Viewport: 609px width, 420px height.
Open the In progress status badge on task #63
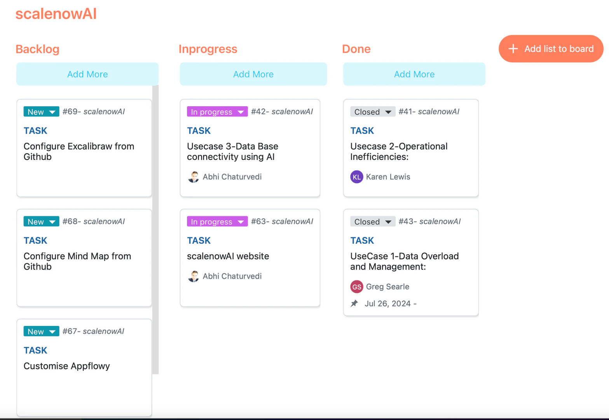tap(217, 221)
